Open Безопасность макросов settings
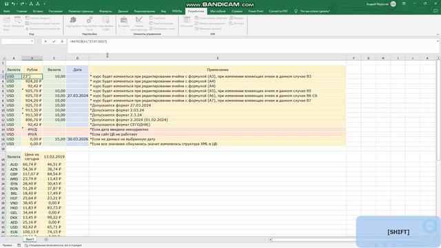 point(43,29)
